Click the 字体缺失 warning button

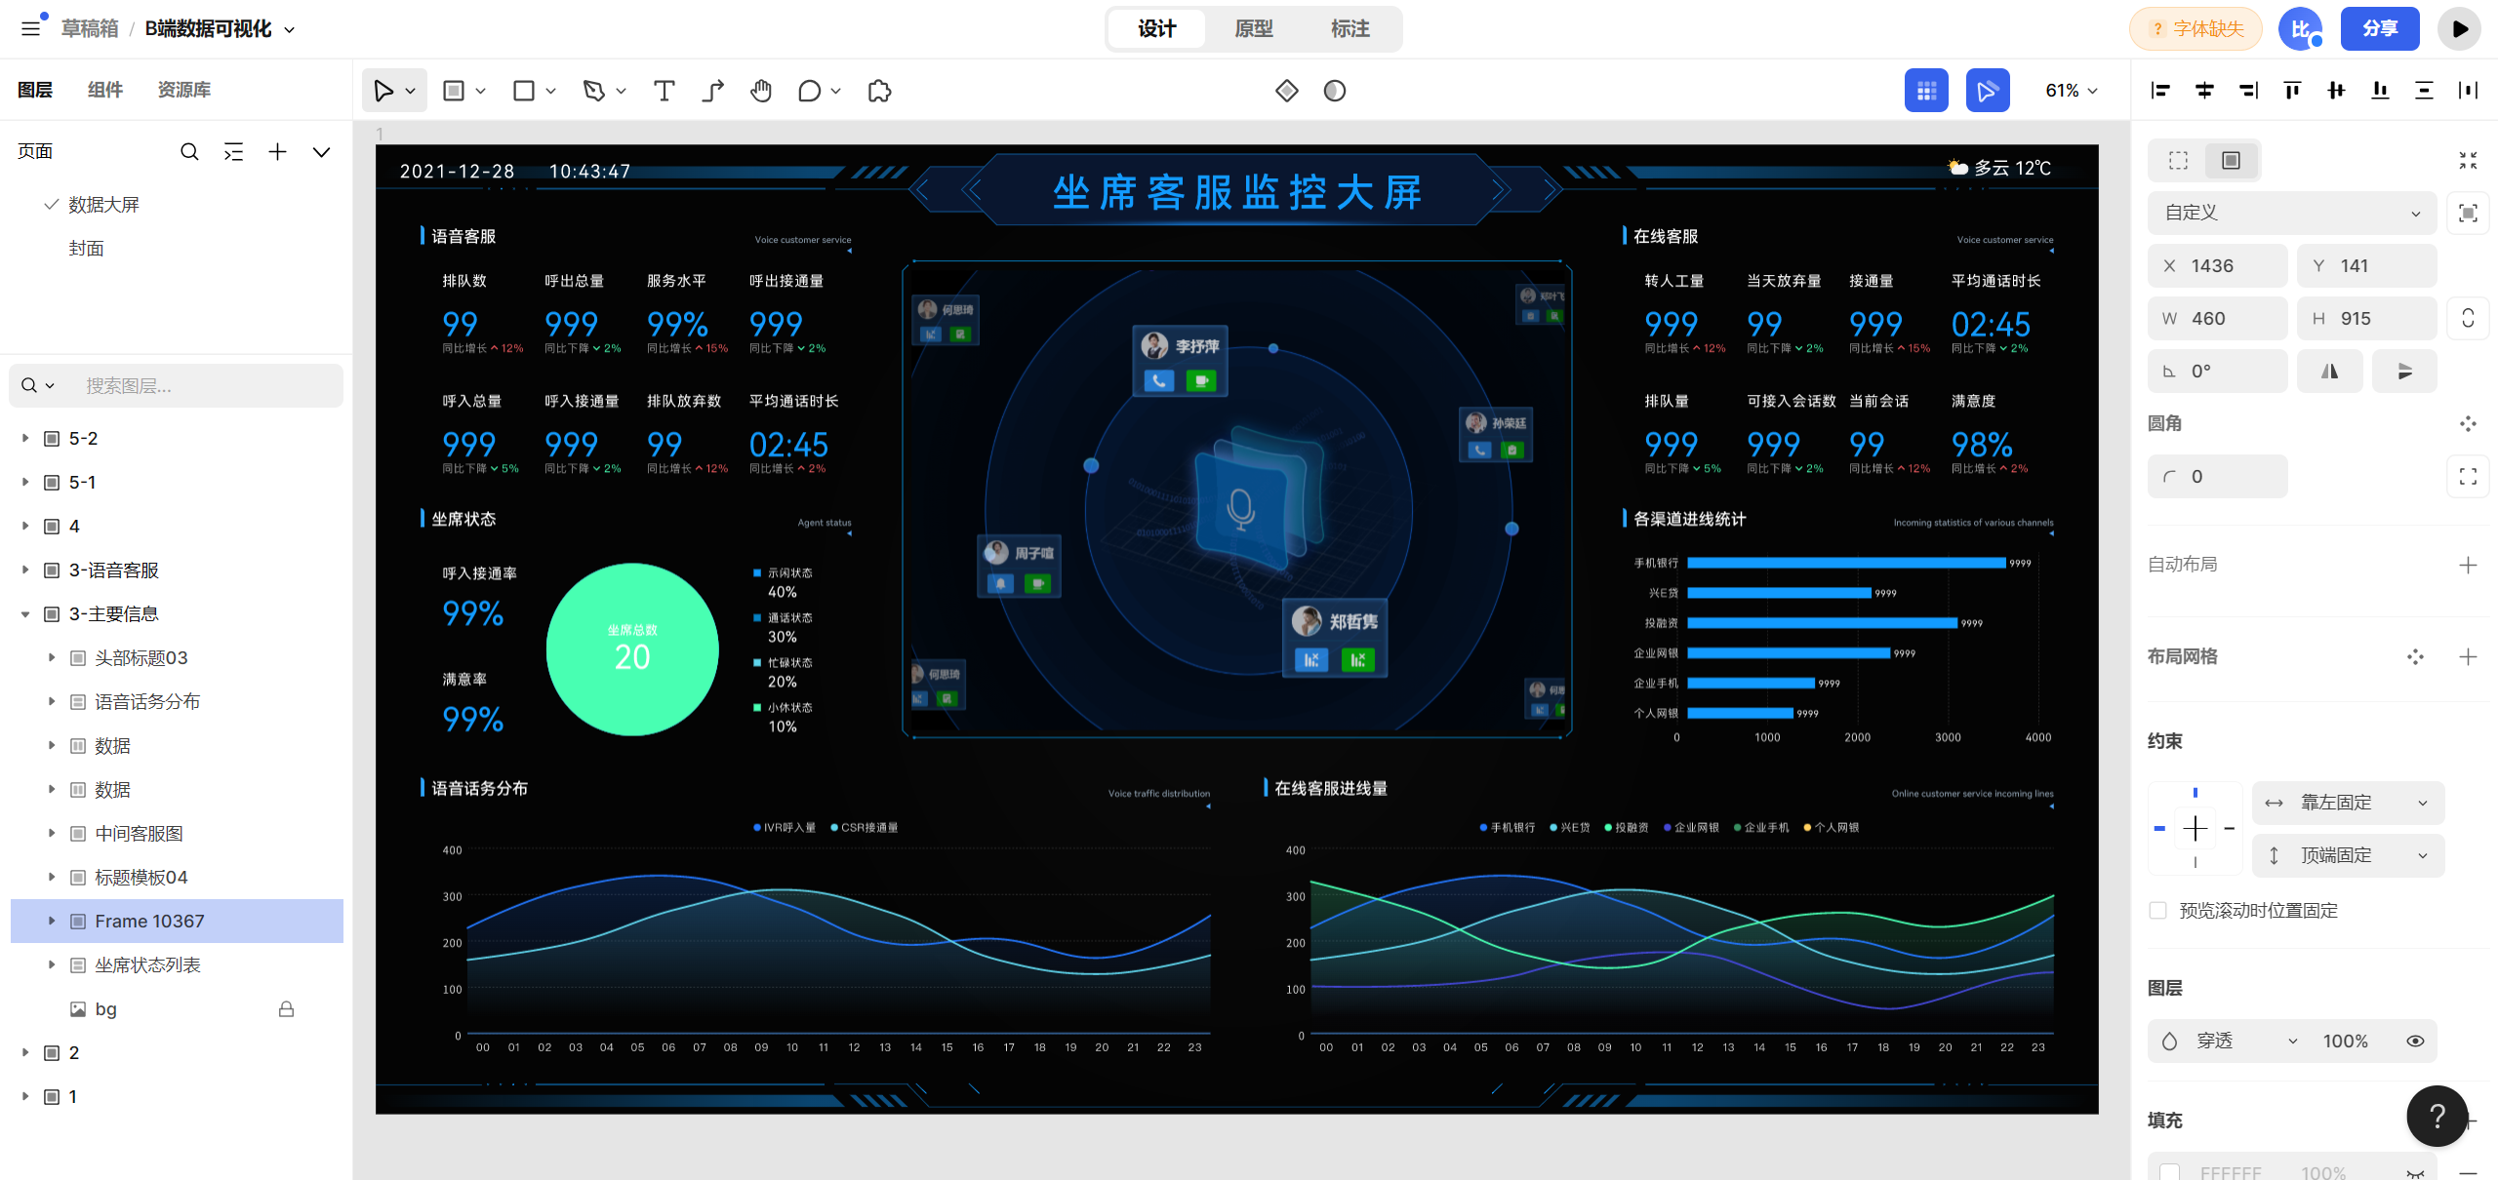(x=2196, y=29)
